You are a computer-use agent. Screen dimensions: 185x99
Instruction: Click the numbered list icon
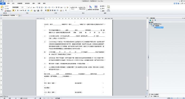pos(49,7)
